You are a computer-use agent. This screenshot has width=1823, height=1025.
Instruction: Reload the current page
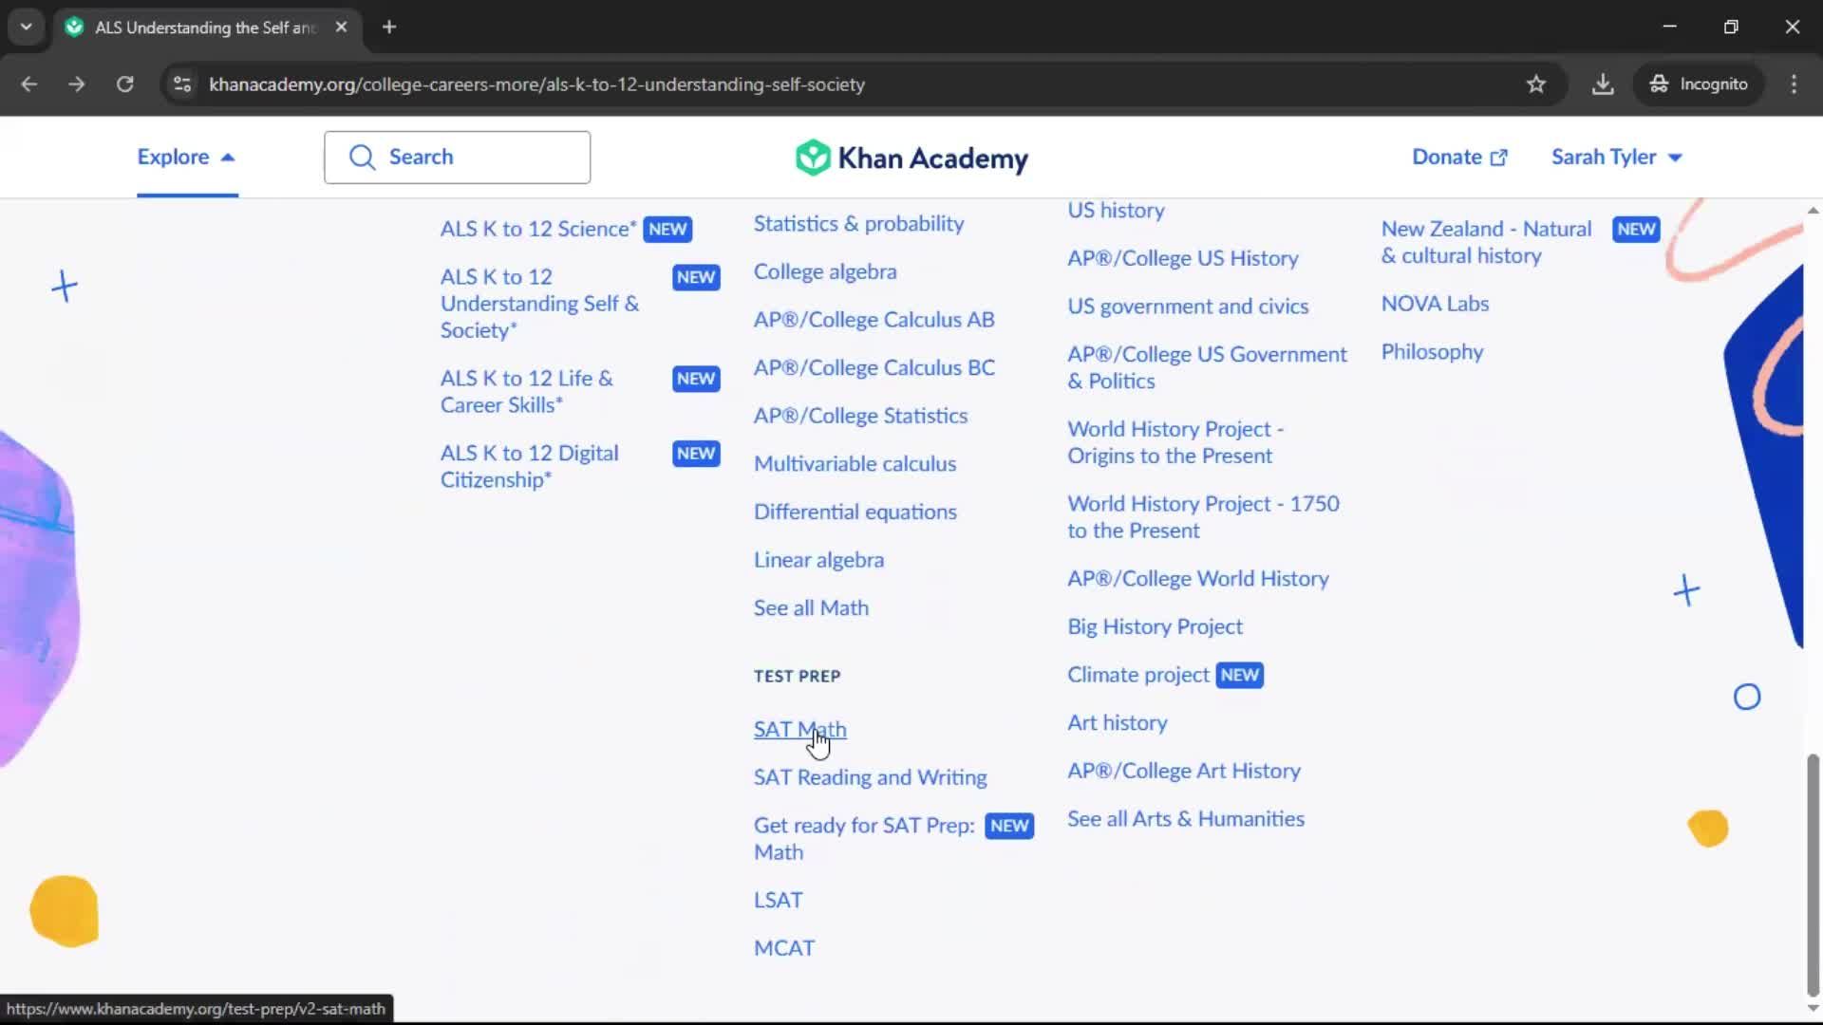point(124,84)
